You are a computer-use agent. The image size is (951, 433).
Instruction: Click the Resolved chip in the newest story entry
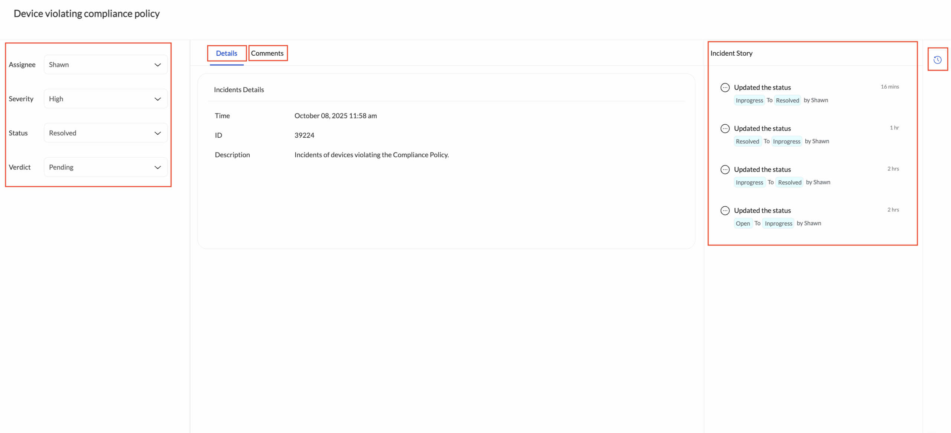point(787,100)
